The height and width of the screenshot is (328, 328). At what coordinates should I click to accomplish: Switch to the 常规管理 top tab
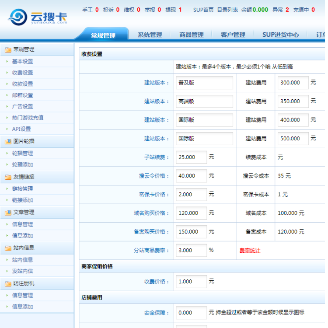click(103, 35)
